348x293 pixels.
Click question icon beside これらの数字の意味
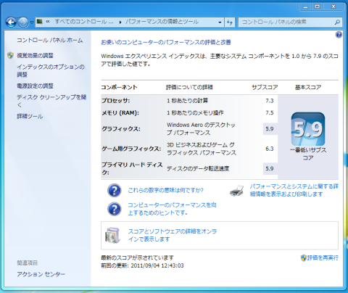115,190
